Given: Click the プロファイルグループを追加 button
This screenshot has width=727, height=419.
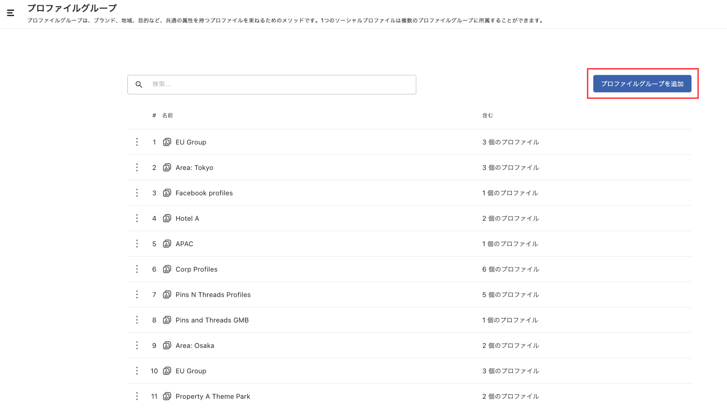Looking at the screenshot, I should click(642, 84).
